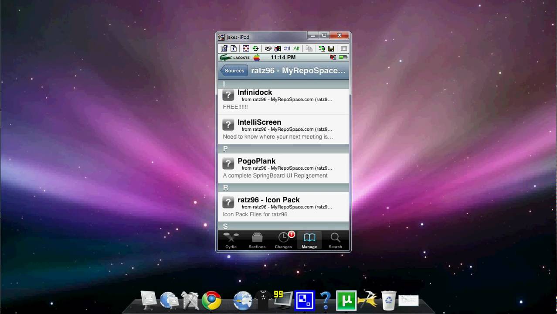Click the green refresh screen icon
Viewport: 557px width, 314px height.
click(255, 48)
